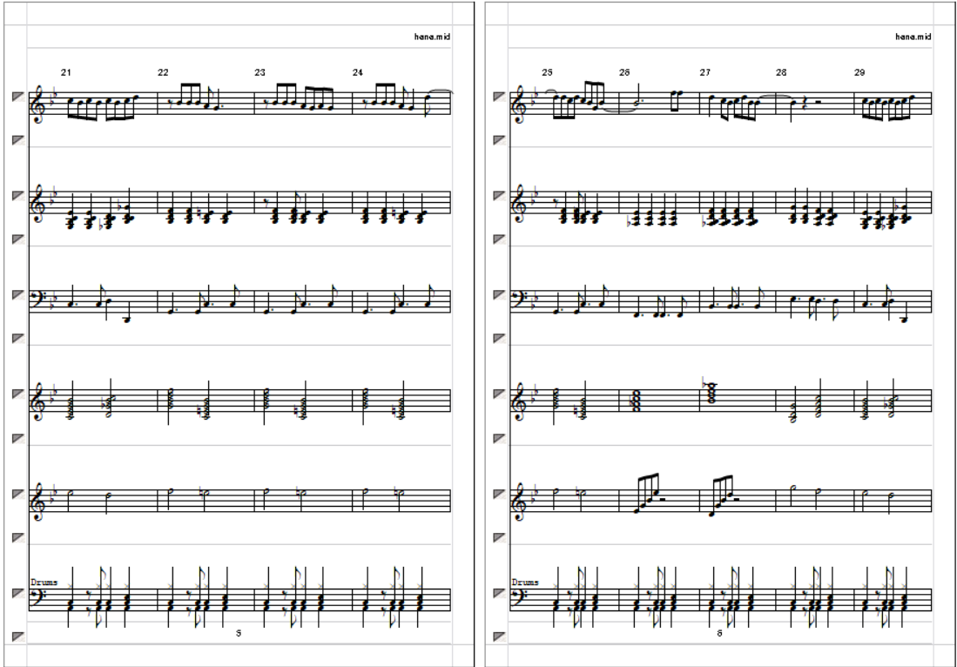The width and height of the screenshot is (957, 667).
Task: Click measure number 26
Action: [x=624, y=72]
